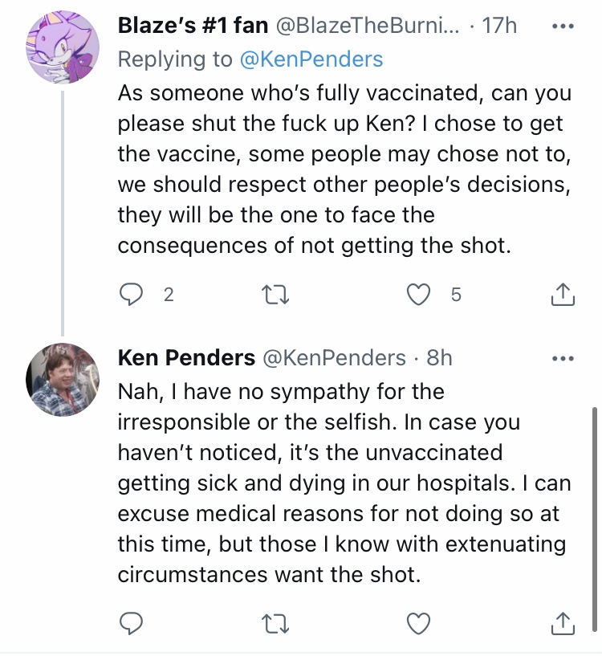Open Ken Penders display name

coord(186,357)
